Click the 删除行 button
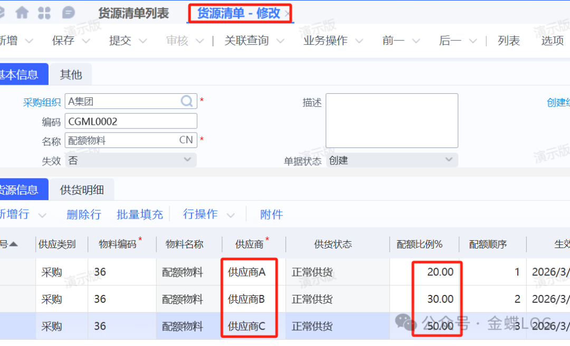The image size is (570, 346). pyautogui.click(x=83, y=214)
